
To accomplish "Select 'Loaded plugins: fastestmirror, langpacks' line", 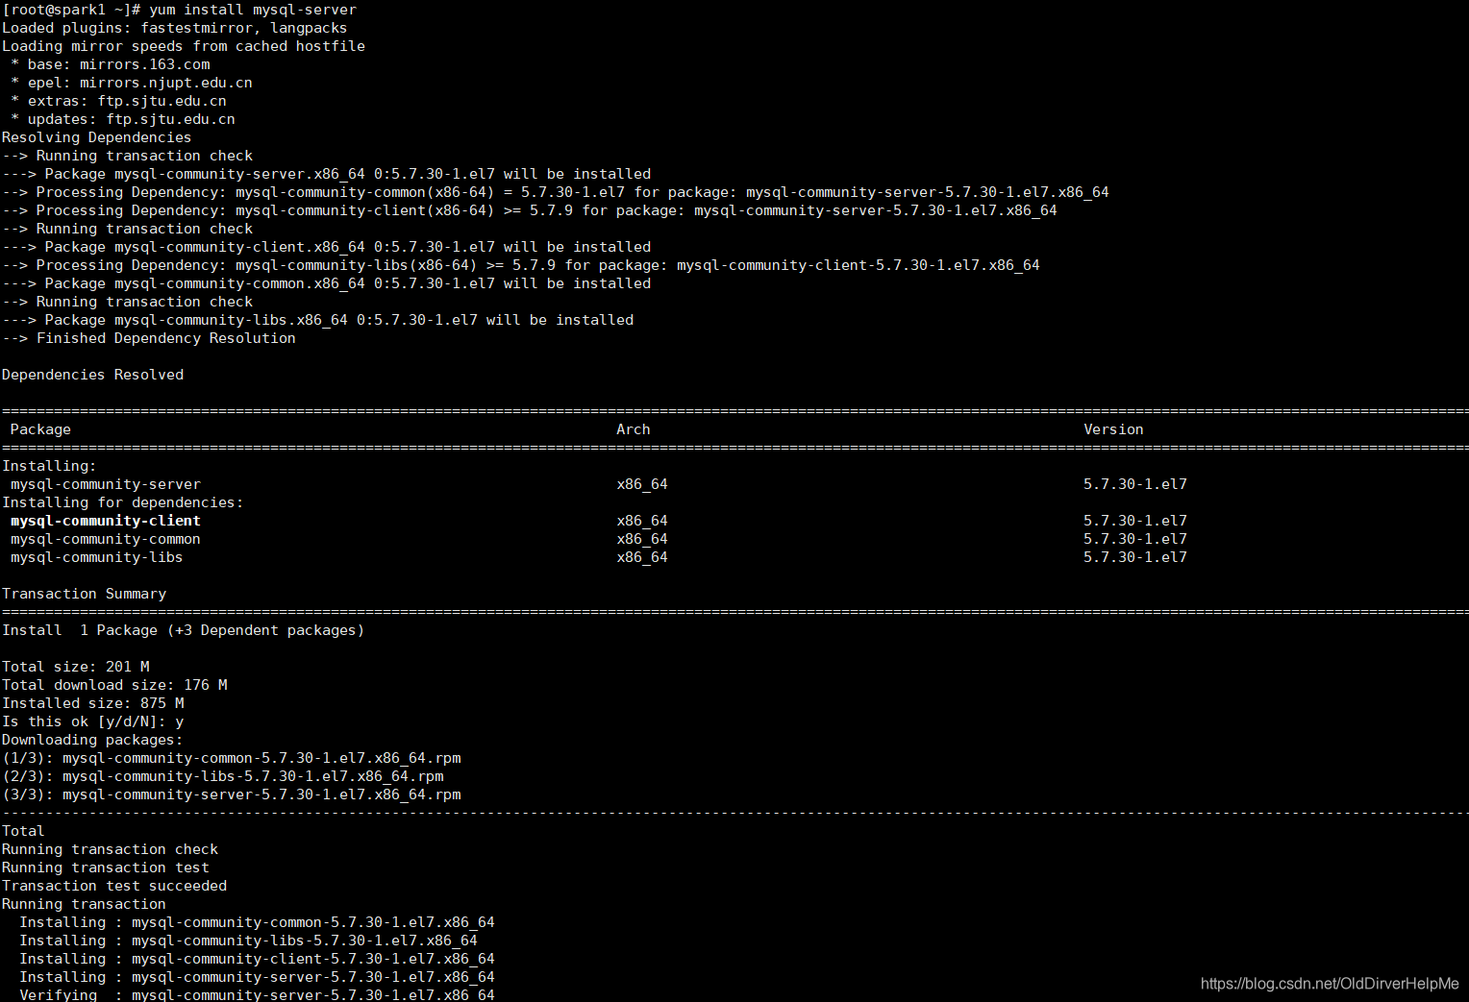I will (x=174, y=28).
